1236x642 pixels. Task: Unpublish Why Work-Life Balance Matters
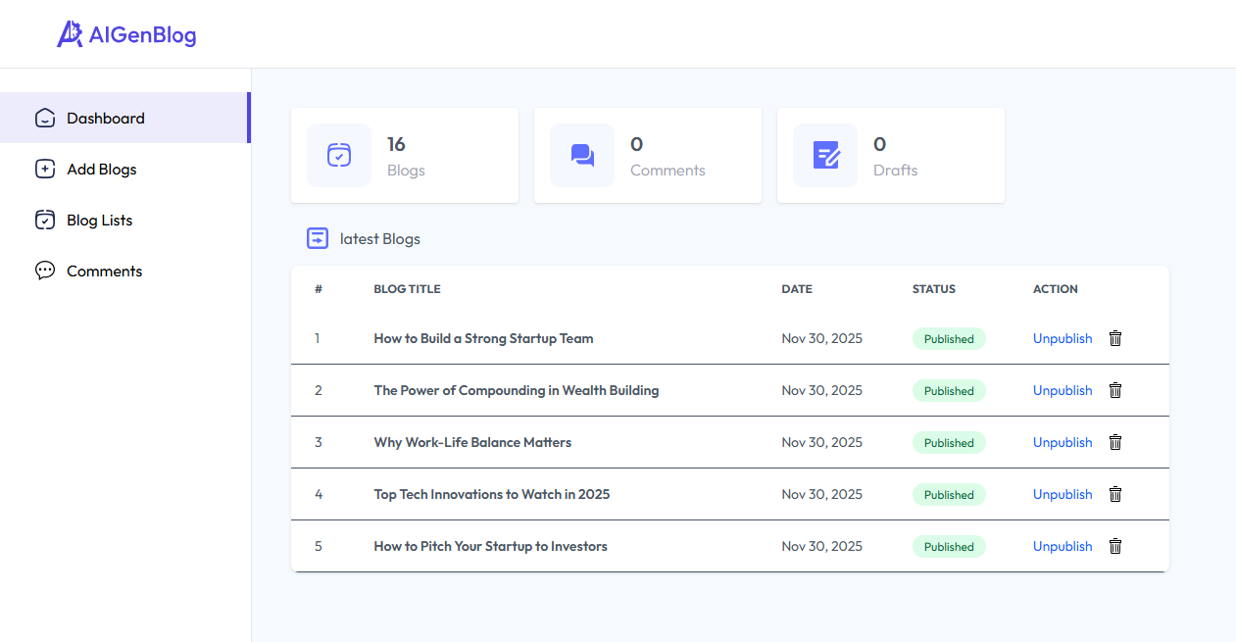[x=1063, y=442]
